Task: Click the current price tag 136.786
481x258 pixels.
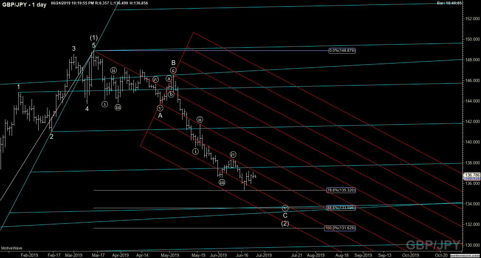Action: (472, 175)
